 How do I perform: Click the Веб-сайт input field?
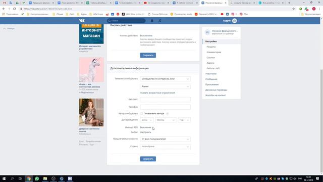pyautogui.click(x=165, y=100)
